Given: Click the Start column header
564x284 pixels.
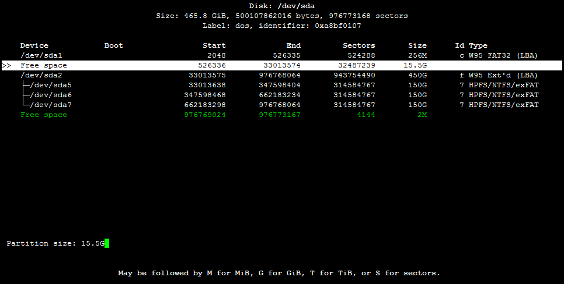Looking at the screenshot, I should tap(214, 45).
